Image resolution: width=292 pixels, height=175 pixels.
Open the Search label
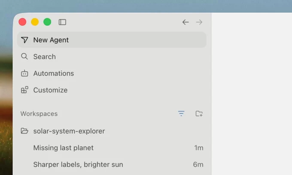45,57
